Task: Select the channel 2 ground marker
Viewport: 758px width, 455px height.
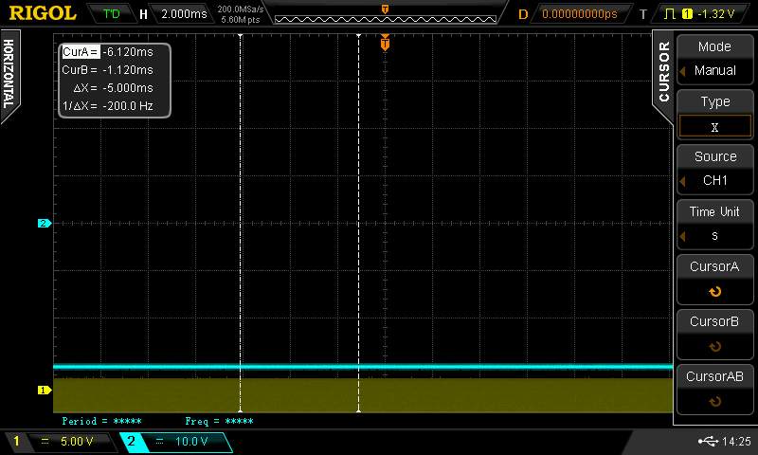Action: [x=44, y=224]
